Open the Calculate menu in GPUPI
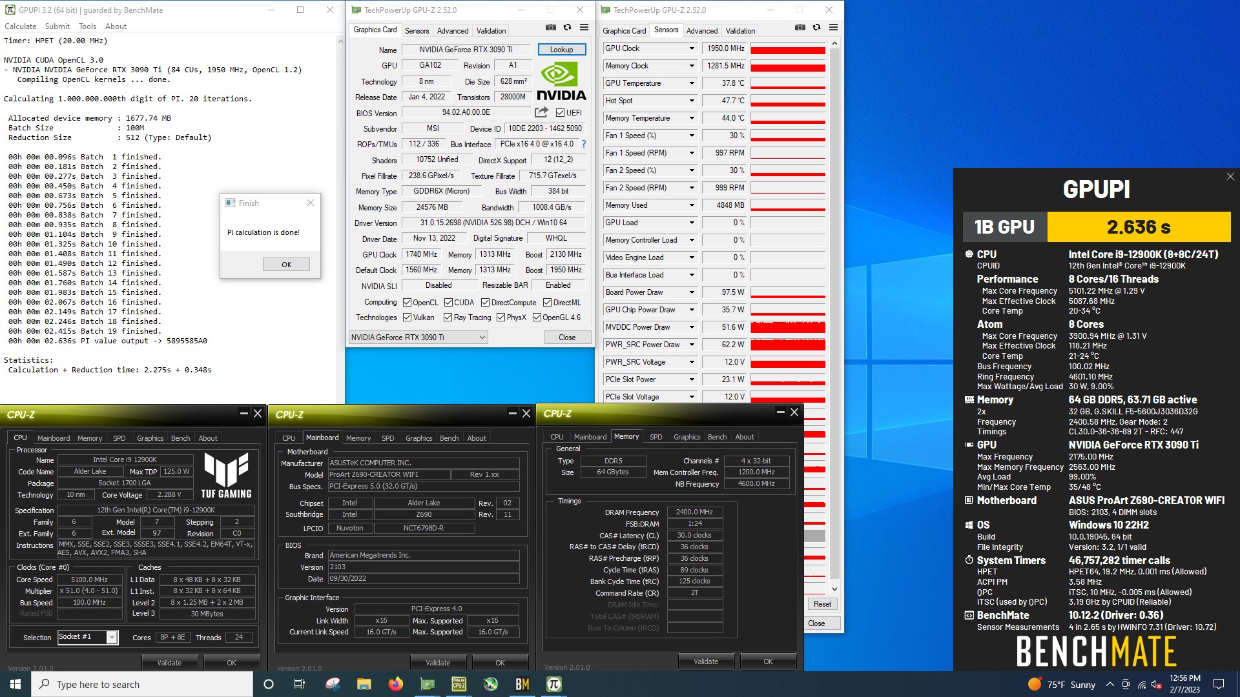1240x697 pixels. (21, 26)
